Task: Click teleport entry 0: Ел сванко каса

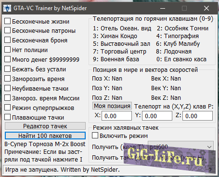Action: tap(181, 59)
